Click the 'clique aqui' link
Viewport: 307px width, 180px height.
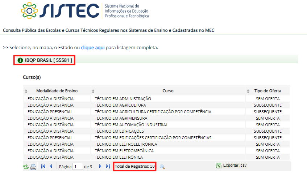93,48
